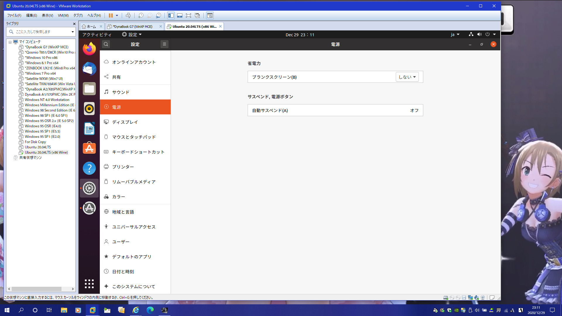Select 共有 in settings sidebar

(135, 77)
